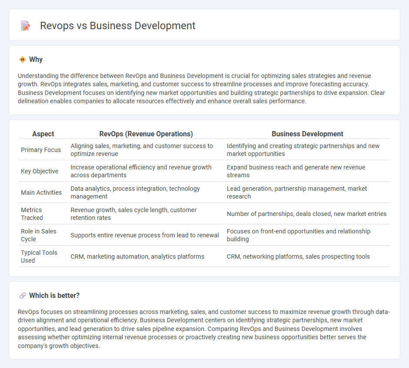Click the 'Why' section heading
The image size is (409, 368).
[x=36, y=60]
